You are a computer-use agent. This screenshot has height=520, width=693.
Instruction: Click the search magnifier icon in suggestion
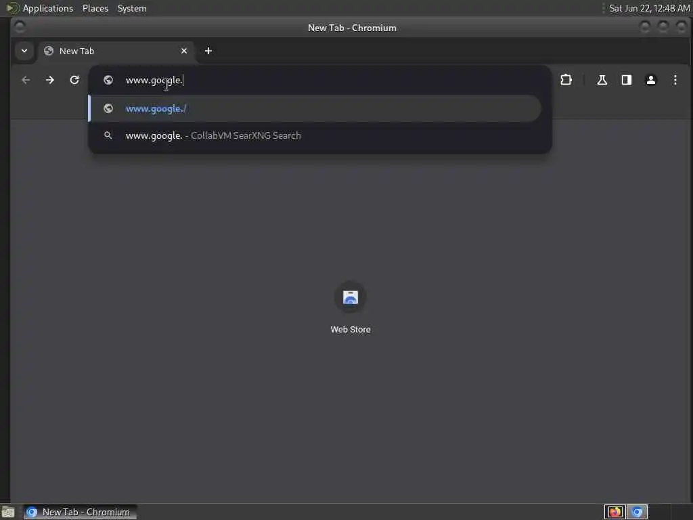tap(108, 135)
